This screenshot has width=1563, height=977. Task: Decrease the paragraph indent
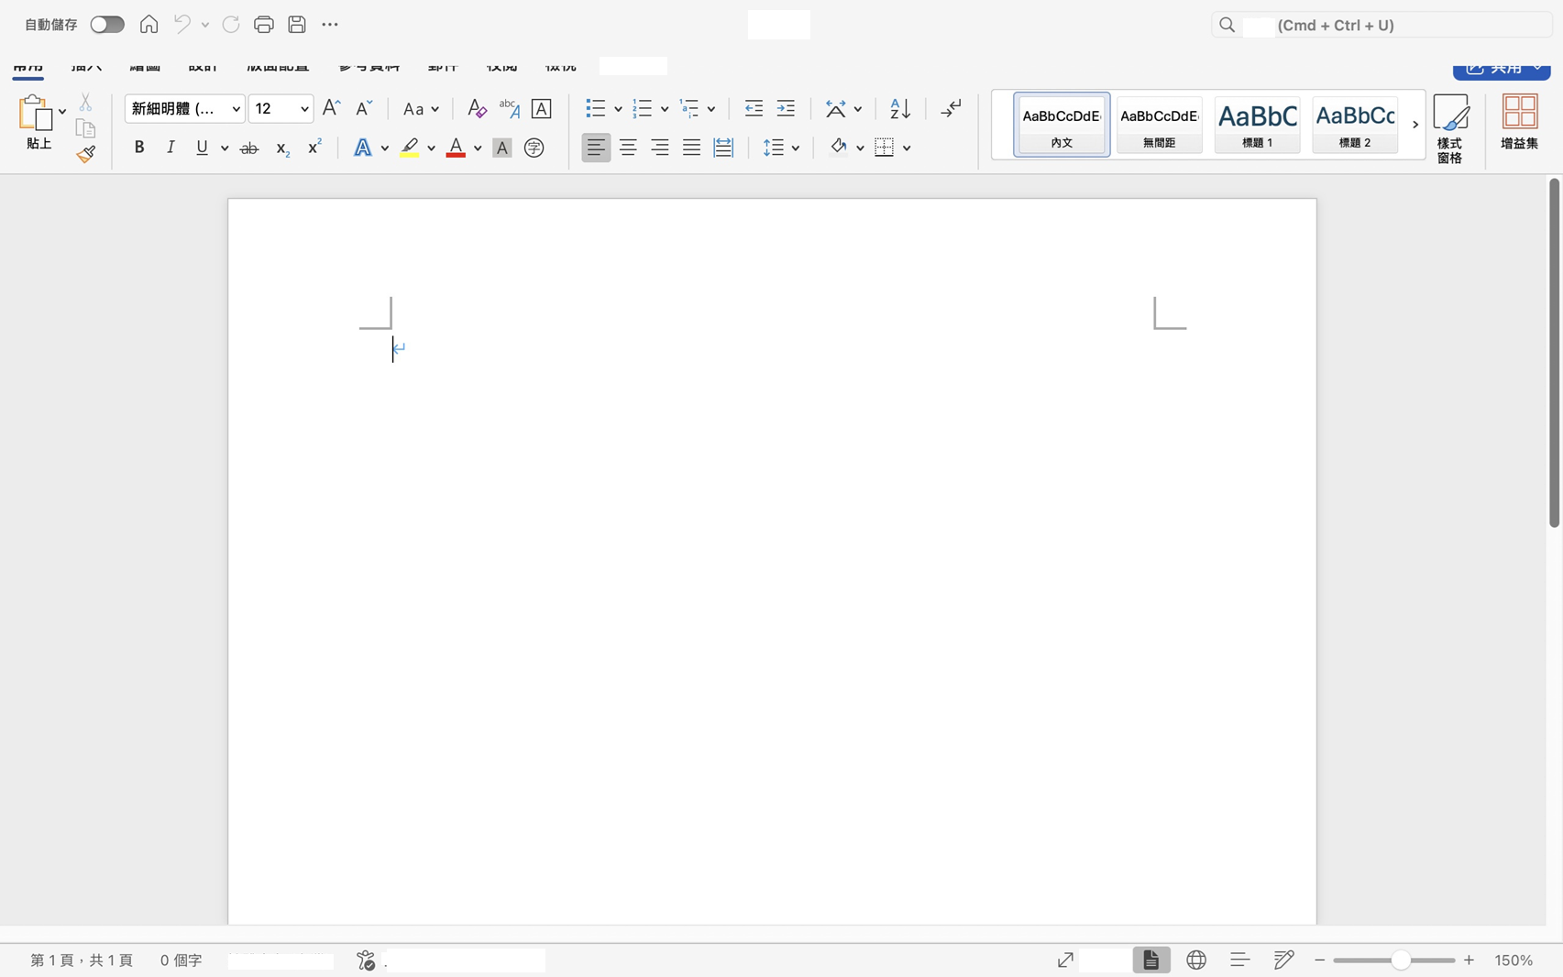point(754,108)
